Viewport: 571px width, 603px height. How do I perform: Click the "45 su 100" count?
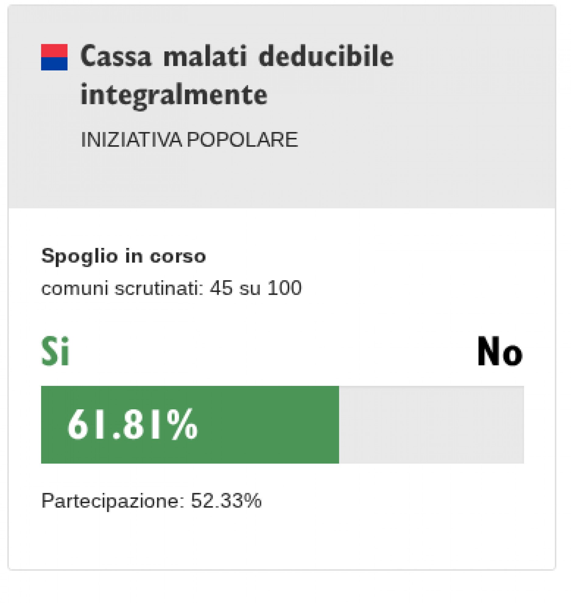point(256,288)
